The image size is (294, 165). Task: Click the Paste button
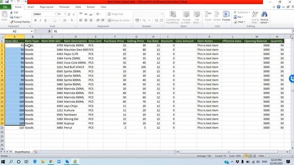coord(4,16)
